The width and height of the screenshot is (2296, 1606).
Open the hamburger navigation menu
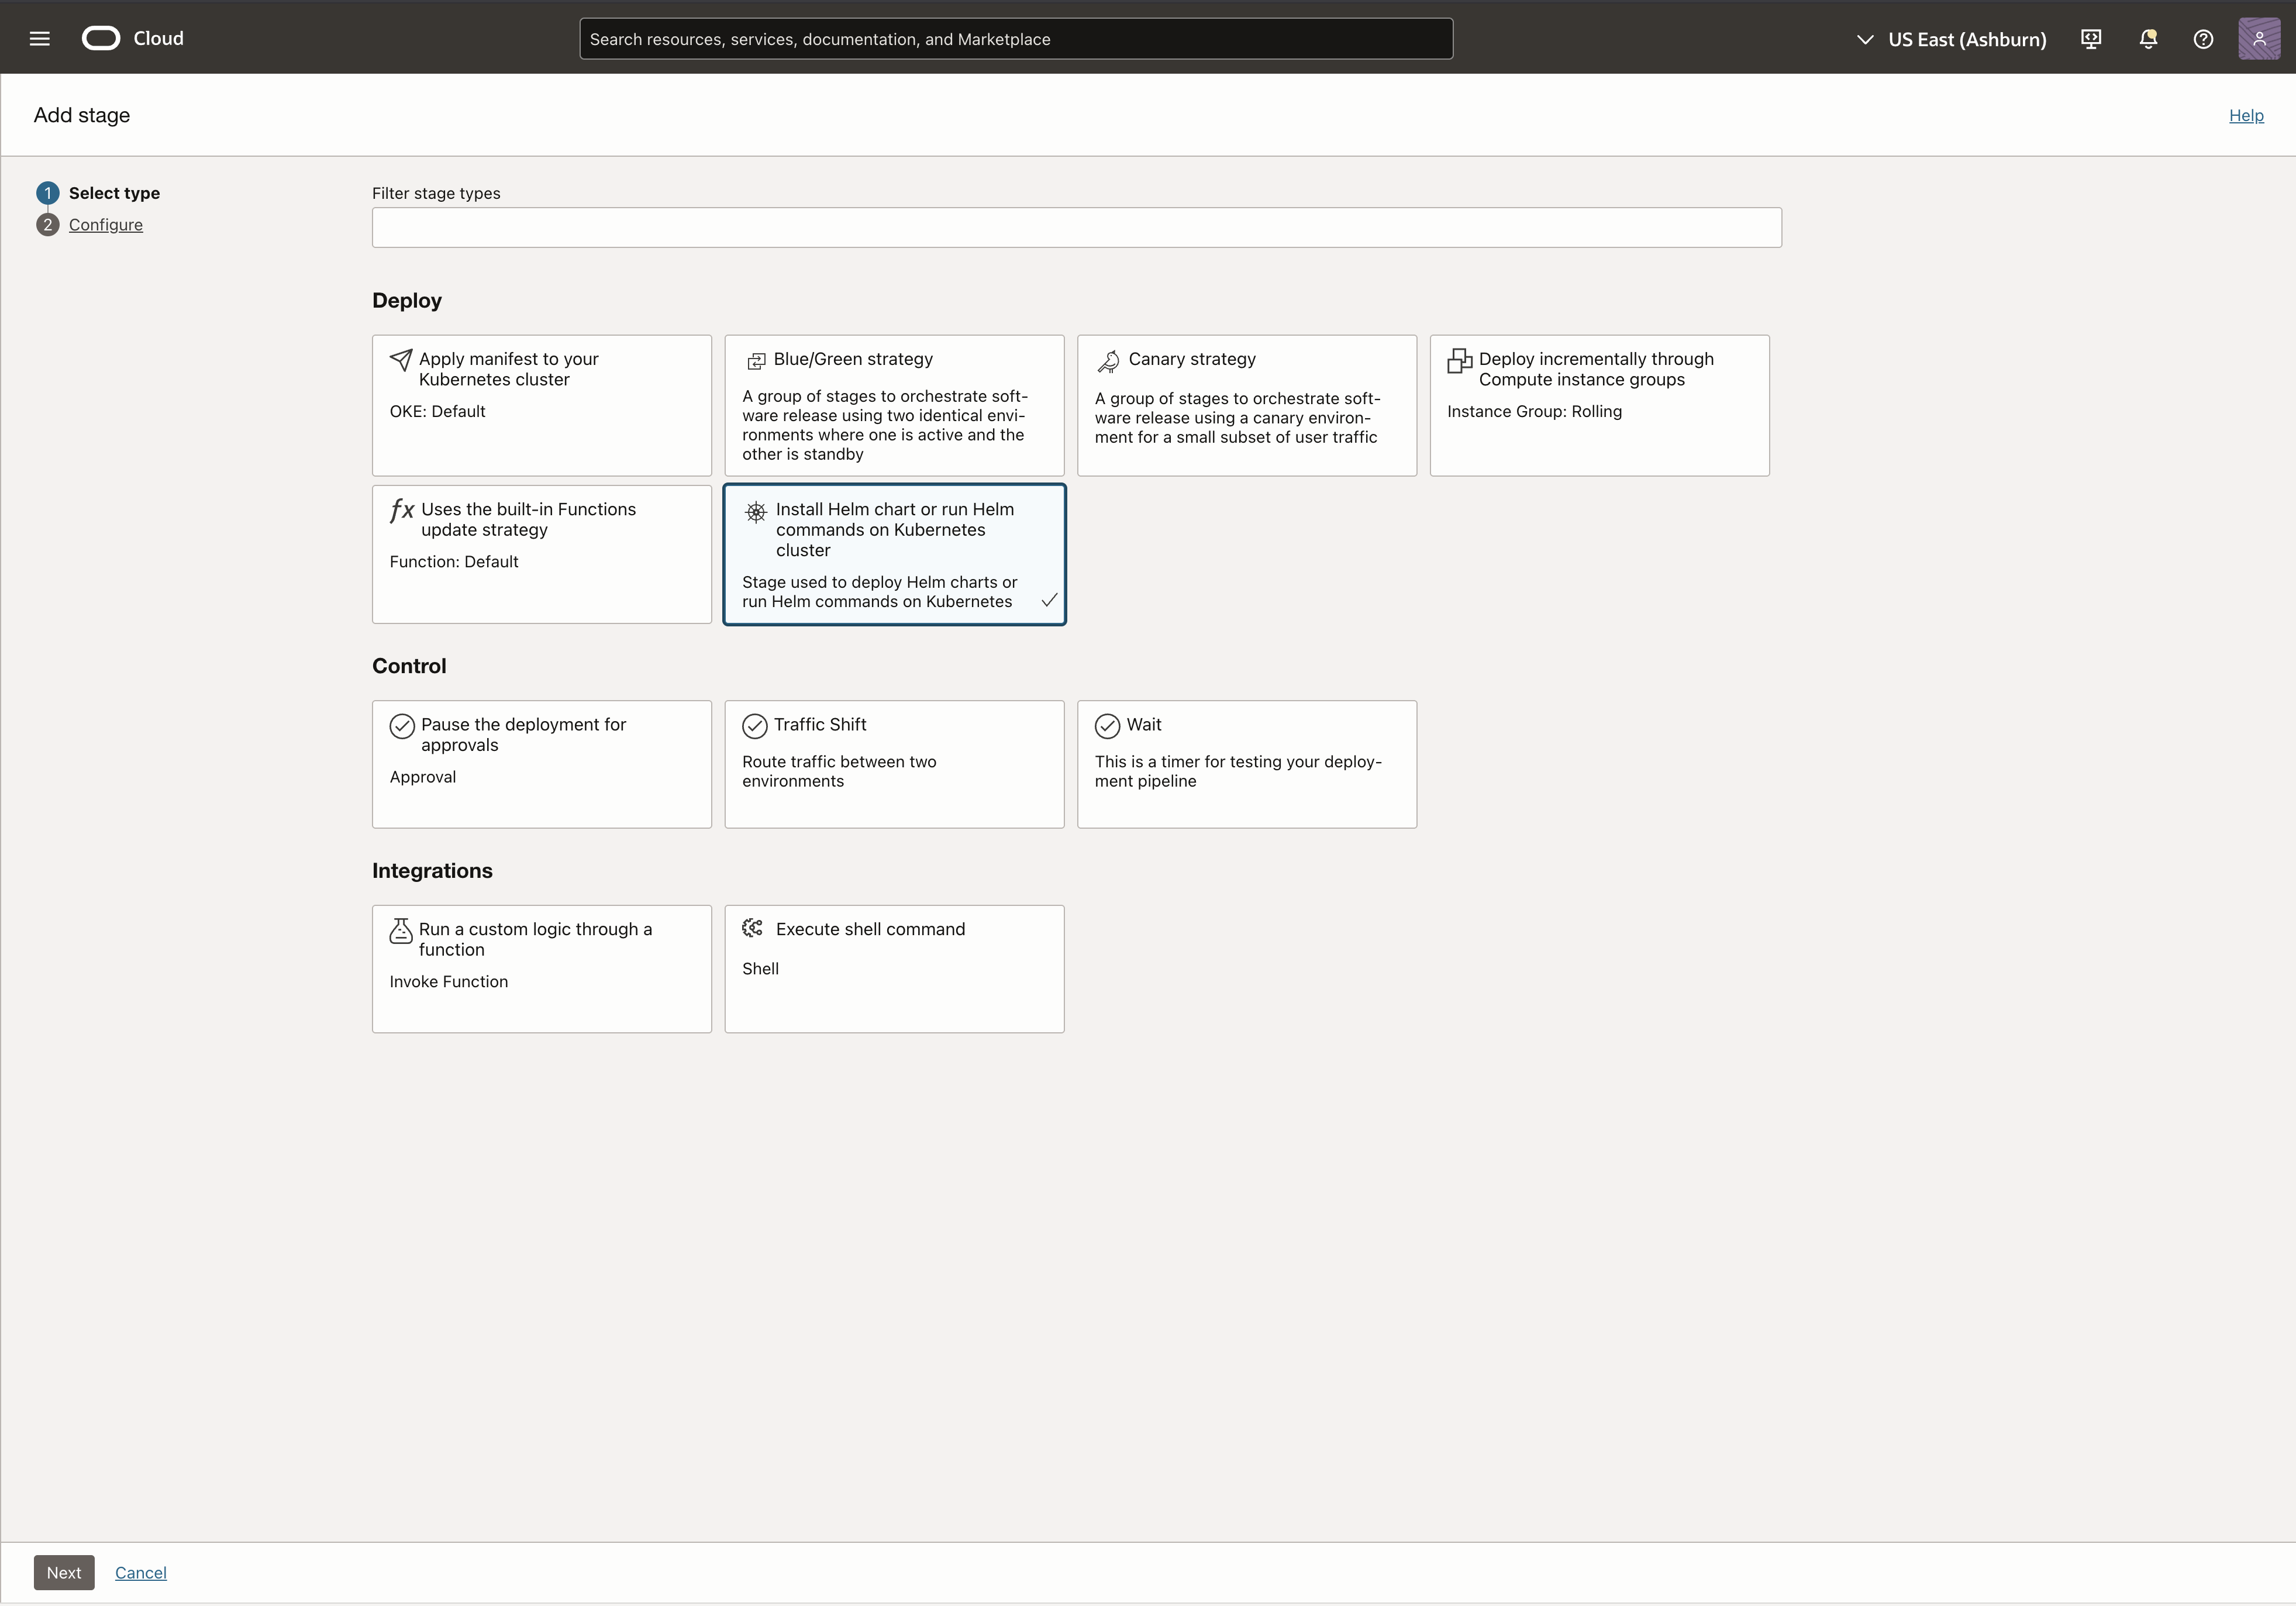pyautogui.click(x=40, y=39)
